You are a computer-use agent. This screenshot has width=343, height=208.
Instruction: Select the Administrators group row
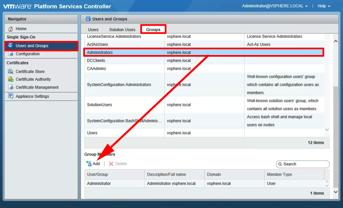click(204, 52)
